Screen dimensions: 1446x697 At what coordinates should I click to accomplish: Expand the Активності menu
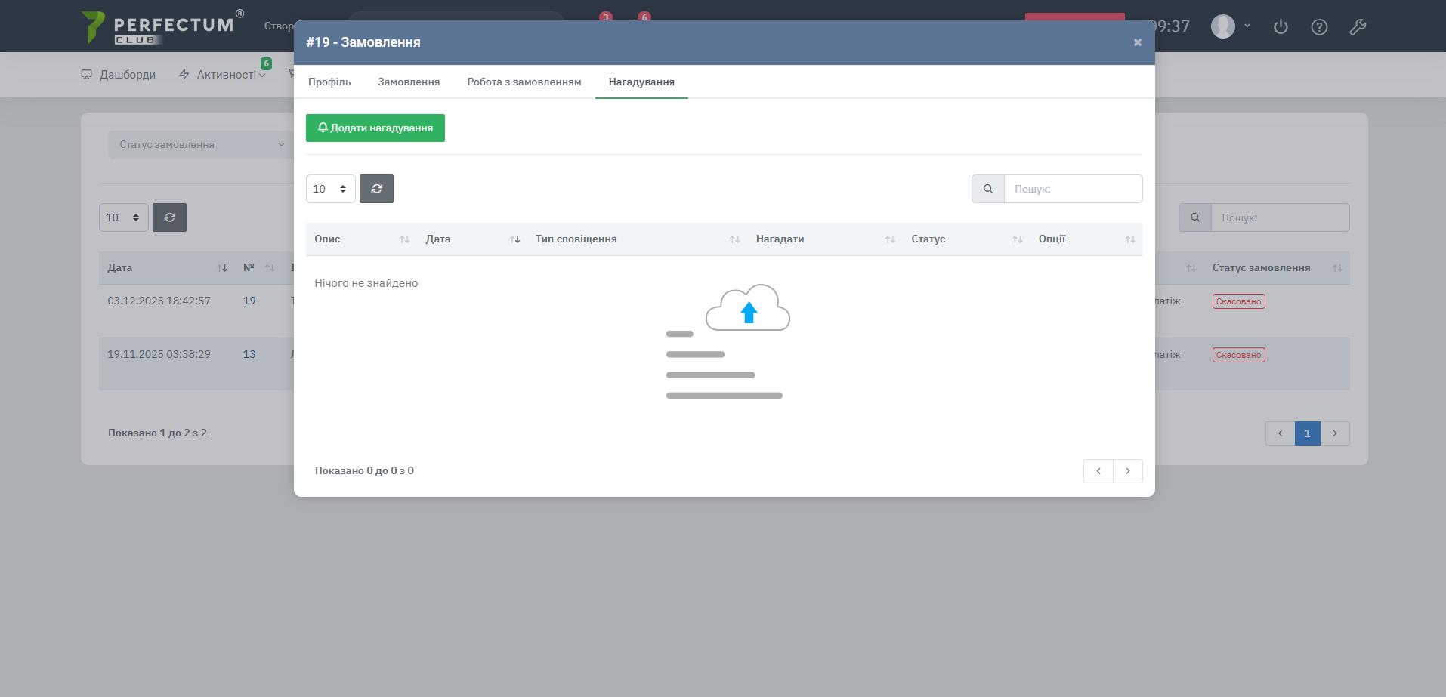point(226,75)
